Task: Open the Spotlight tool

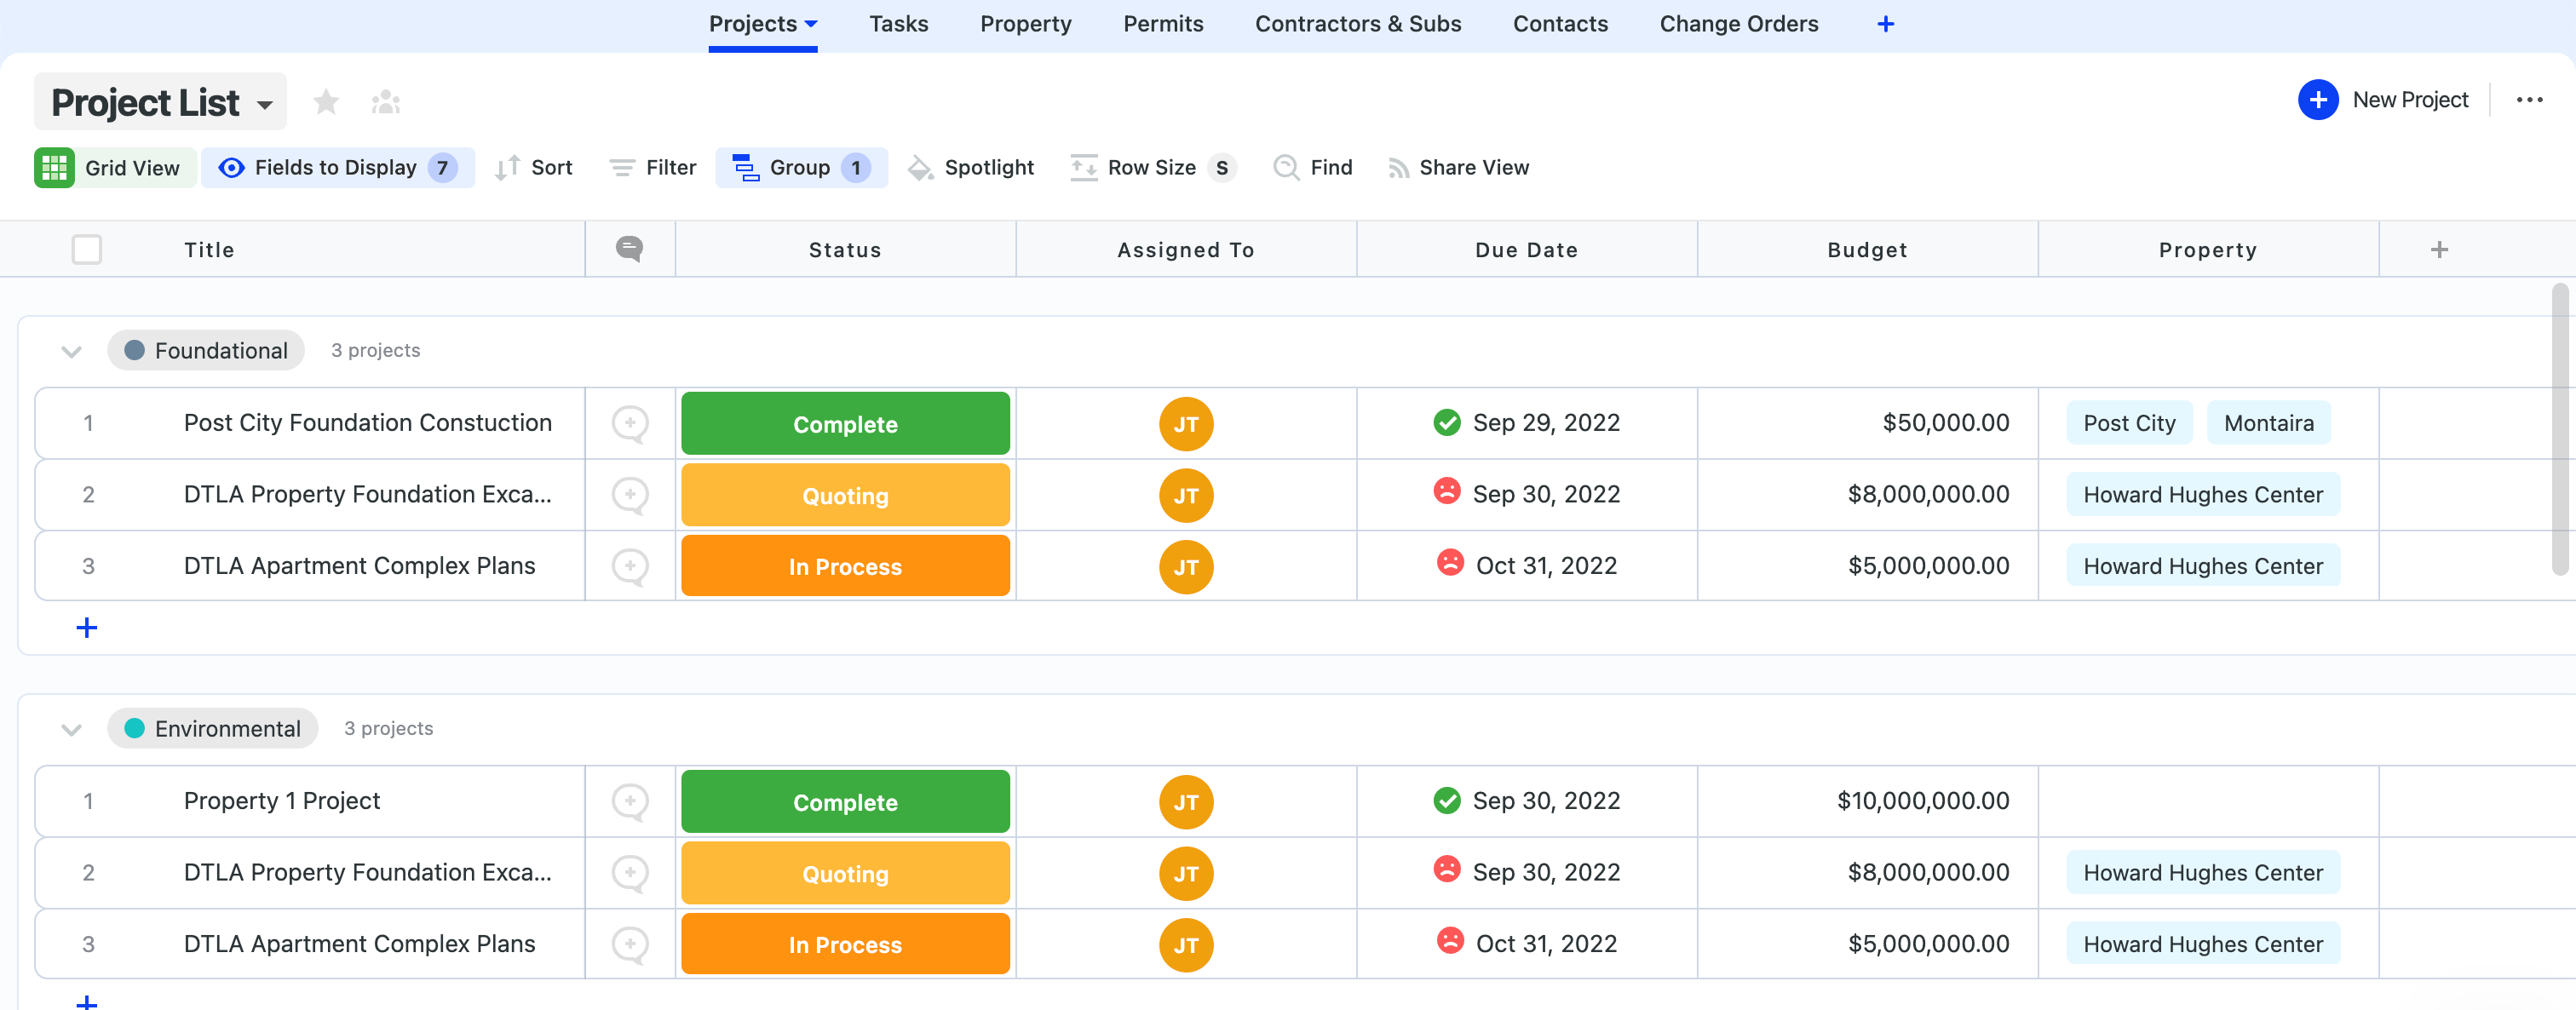Action: (x=971, y=167)
